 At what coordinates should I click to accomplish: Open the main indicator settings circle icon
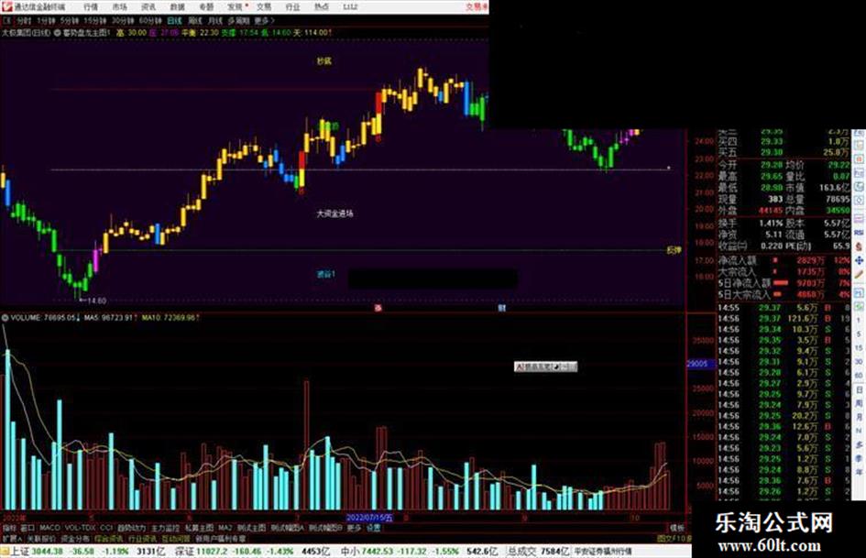click(58, 33)
